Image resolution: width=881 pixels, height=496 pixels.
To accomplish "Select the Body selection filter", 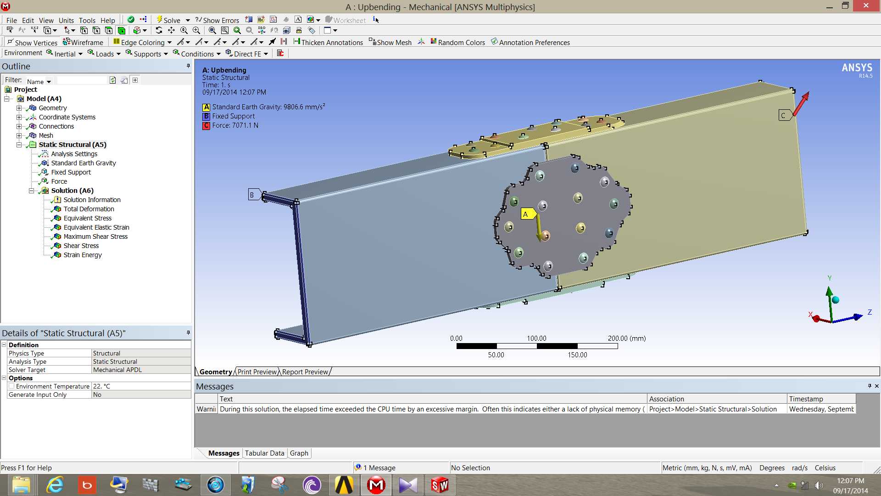I will (122, 30).
